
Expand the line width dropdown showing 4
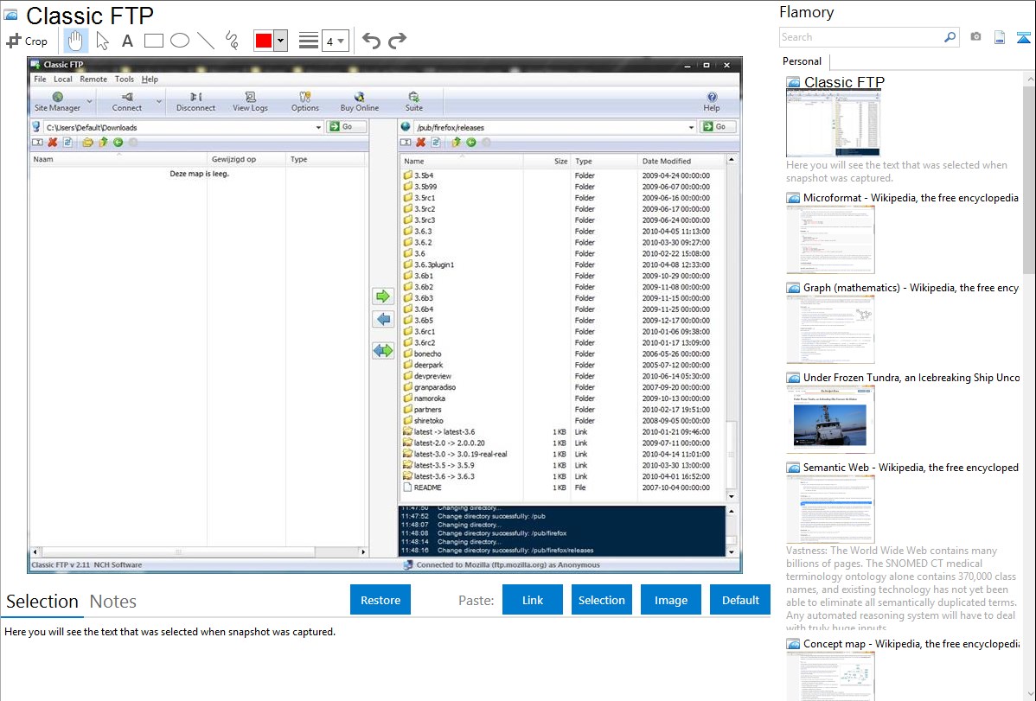335,41
